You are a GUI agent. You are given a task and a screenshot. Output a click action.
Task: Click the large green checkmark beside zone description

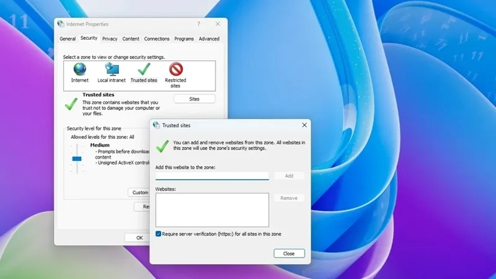click(x=71, y=104)
